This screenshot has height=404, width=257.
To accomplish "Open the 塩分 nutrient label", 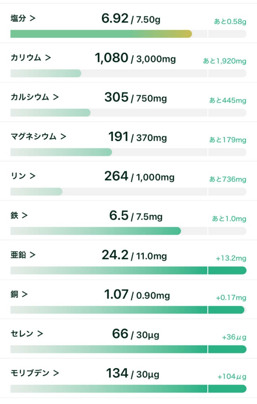I will pyautogui.click(x=18, y=18).
